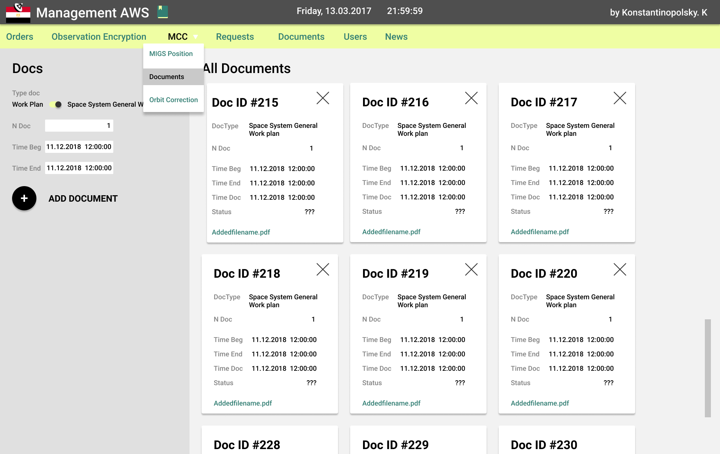Viewport: 720px width, 454px height.
Task: Focus the N Doc input field
Action: coord(79,126)
